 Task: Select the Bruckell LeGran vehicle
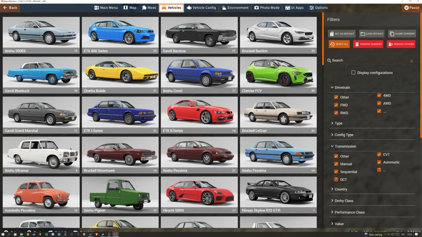click(x=279, y=115)
